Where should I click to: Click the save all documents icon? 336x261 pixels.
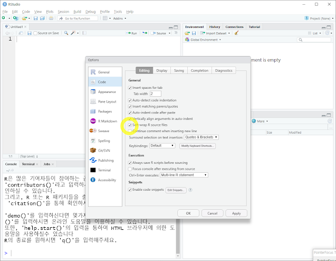pos(42,18)
